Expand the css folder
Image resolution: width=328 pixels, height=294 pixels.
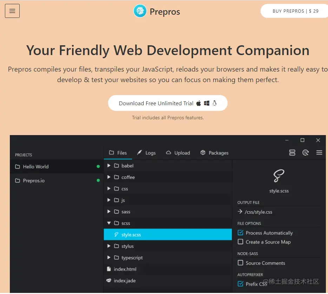click(x=109, y=188)
